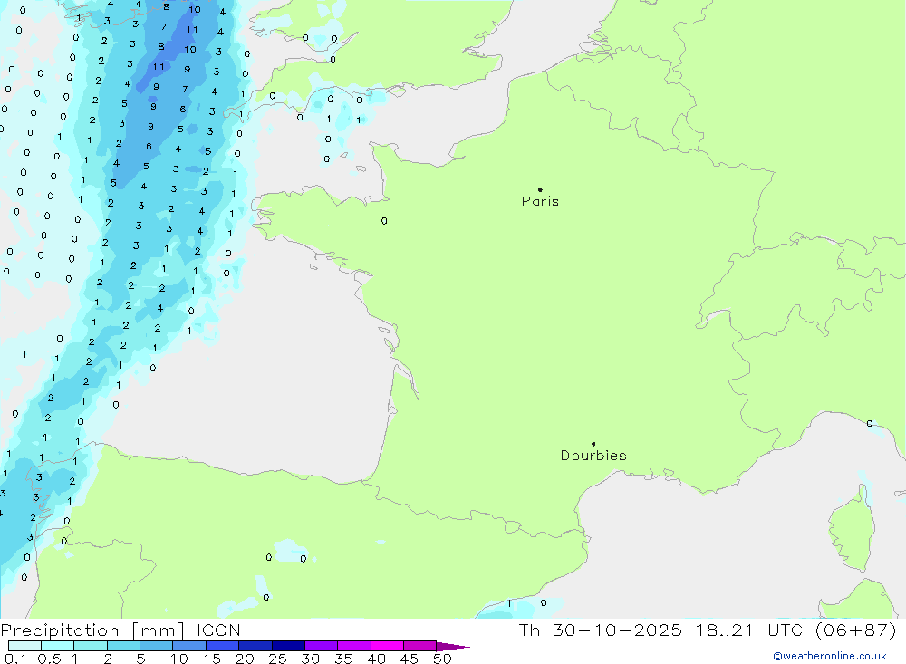Select the 35–40 mm legend color box

[353, 646]
